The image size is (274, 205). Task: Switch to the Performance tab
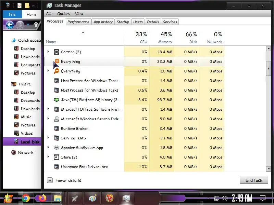pos(78,22)
